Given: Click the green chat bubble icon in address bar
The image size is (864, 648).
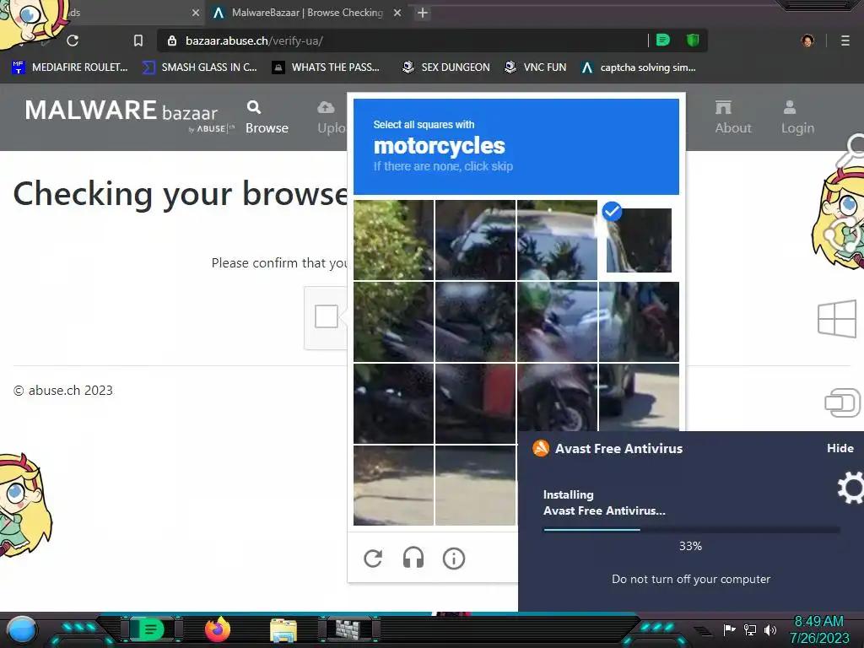Looking at the screenshot, I should 663,40.
